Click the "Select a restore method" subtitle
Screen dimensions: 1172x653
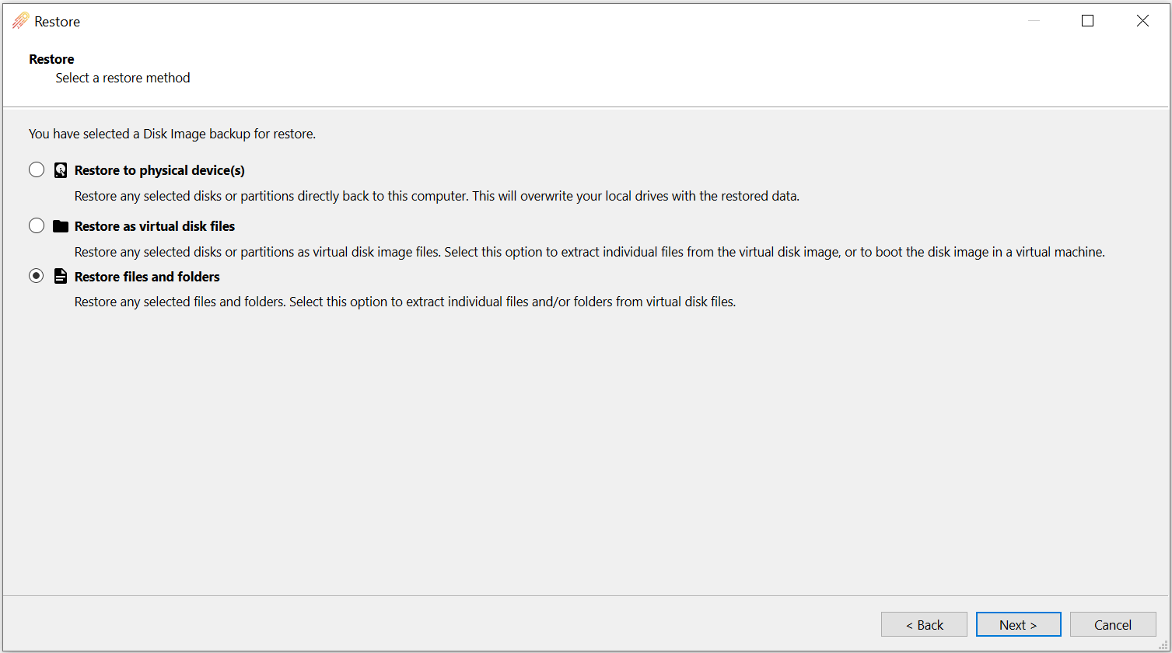pos(123,78)
